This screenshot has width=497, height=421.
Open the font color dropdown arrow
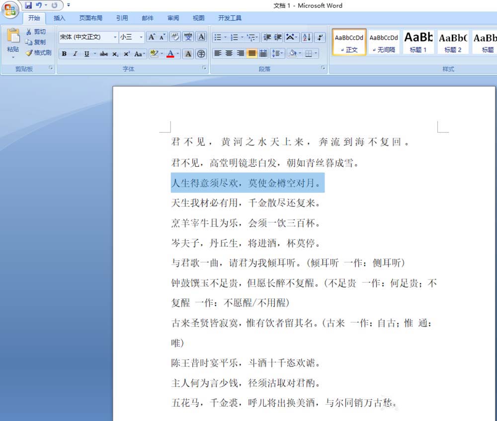click(x=178, y=54)
